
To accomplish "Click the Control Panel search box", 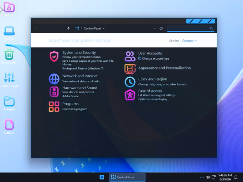I will pyautogui.click(x=190, y=28).
